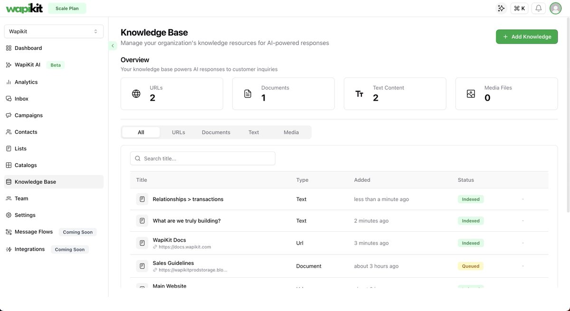
Task: Open the WapiKit Docs entry
Action: tap(170, 240)
